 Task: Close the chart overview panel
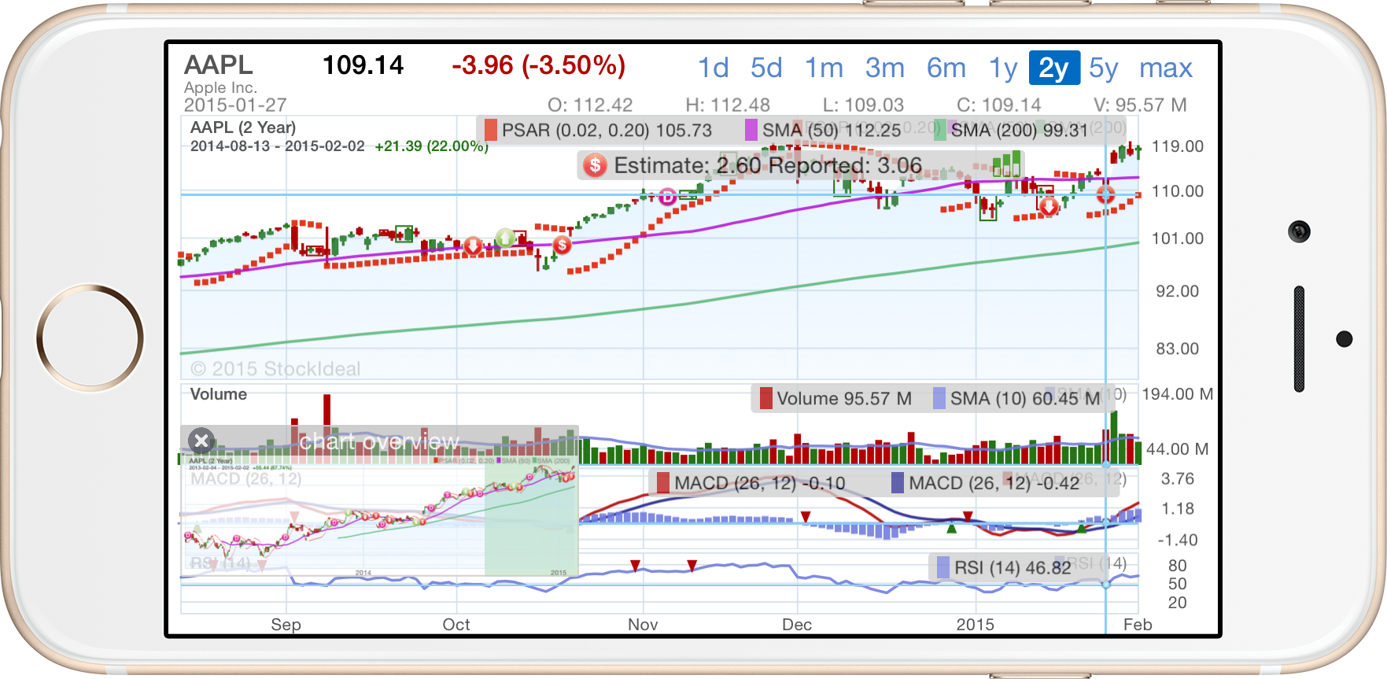pos(201,441)
